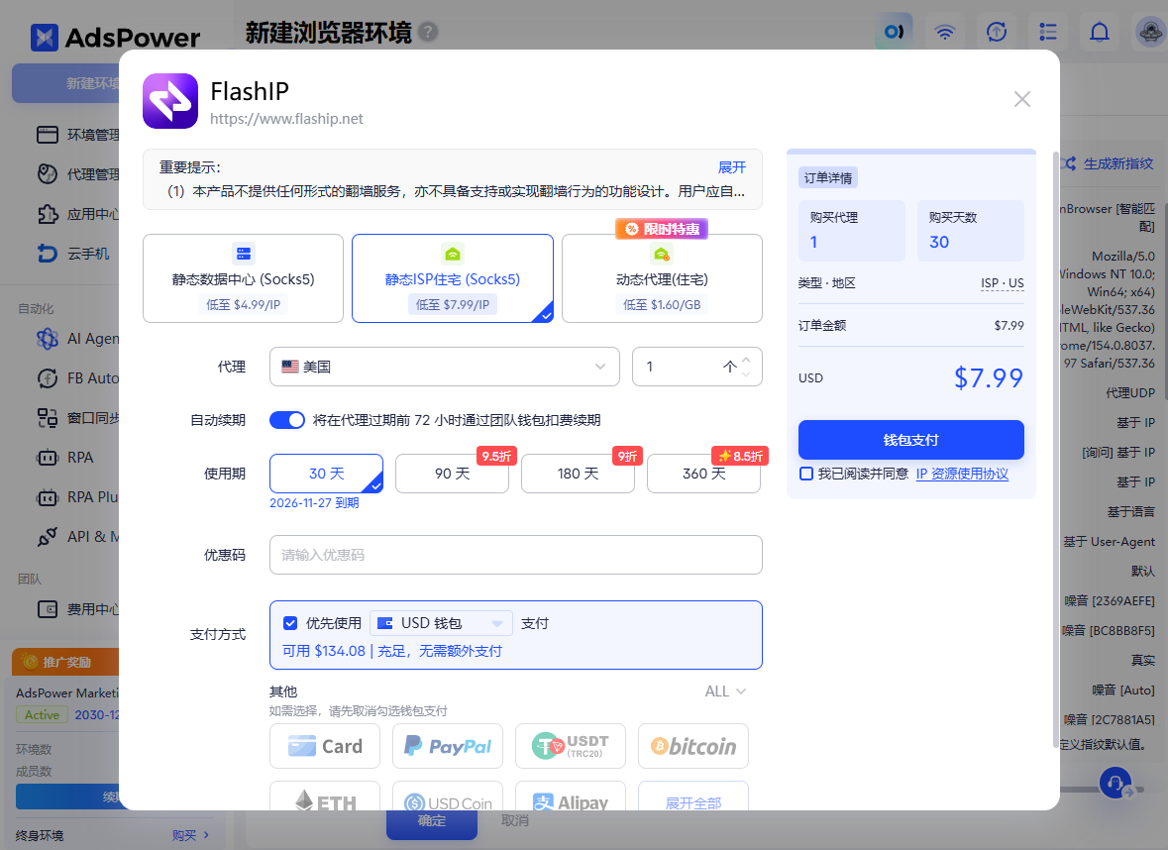Screen dimensions: 1168x850
Task: Choose the 180 天 usage period
Action: [578, 474]
